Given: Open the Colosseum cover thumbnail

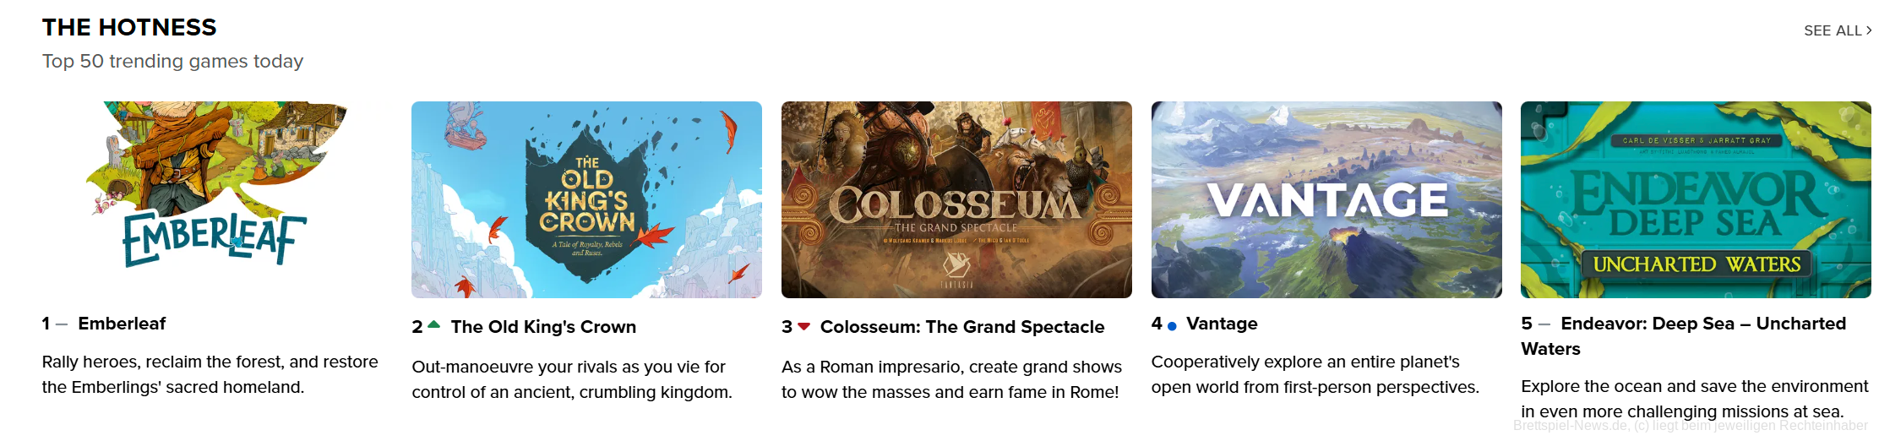Looking at the screenshot, I should 956,199.
